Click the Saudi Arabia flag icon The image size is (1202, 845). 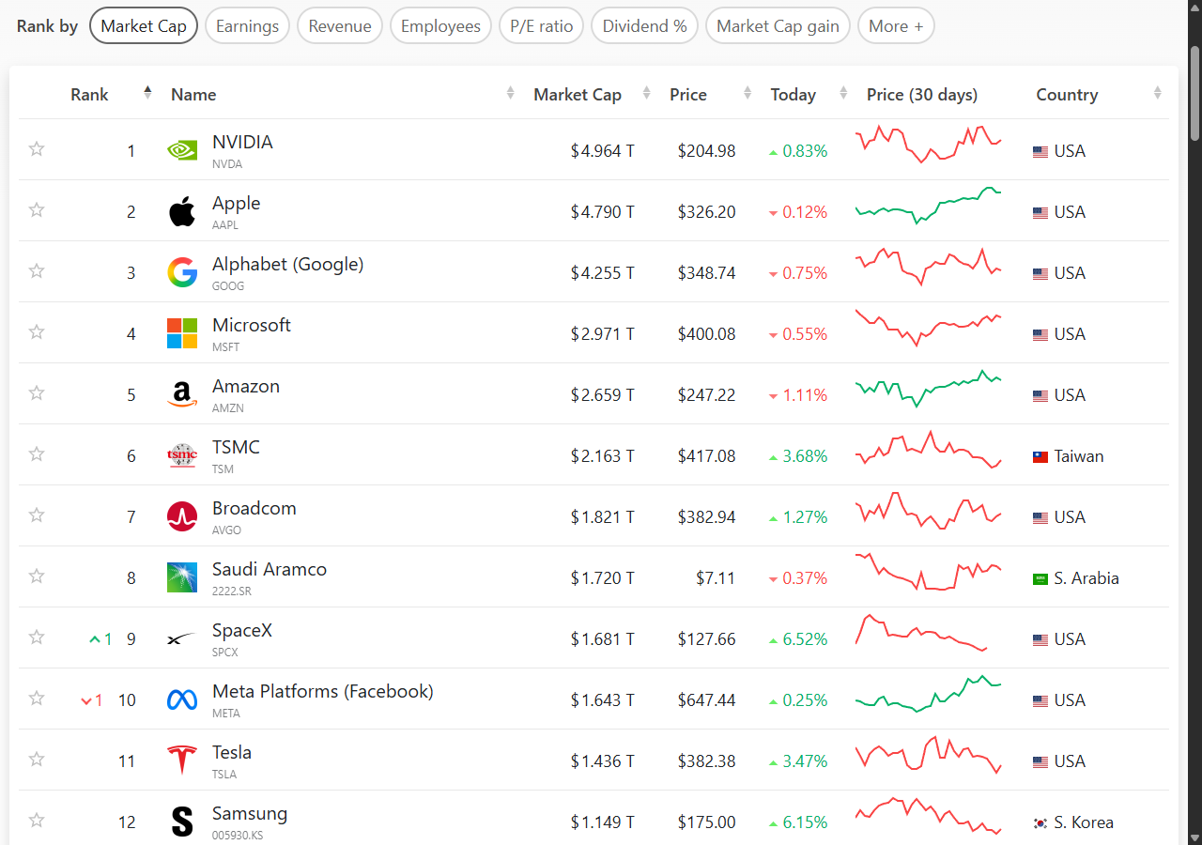(x=1040, y=578)
